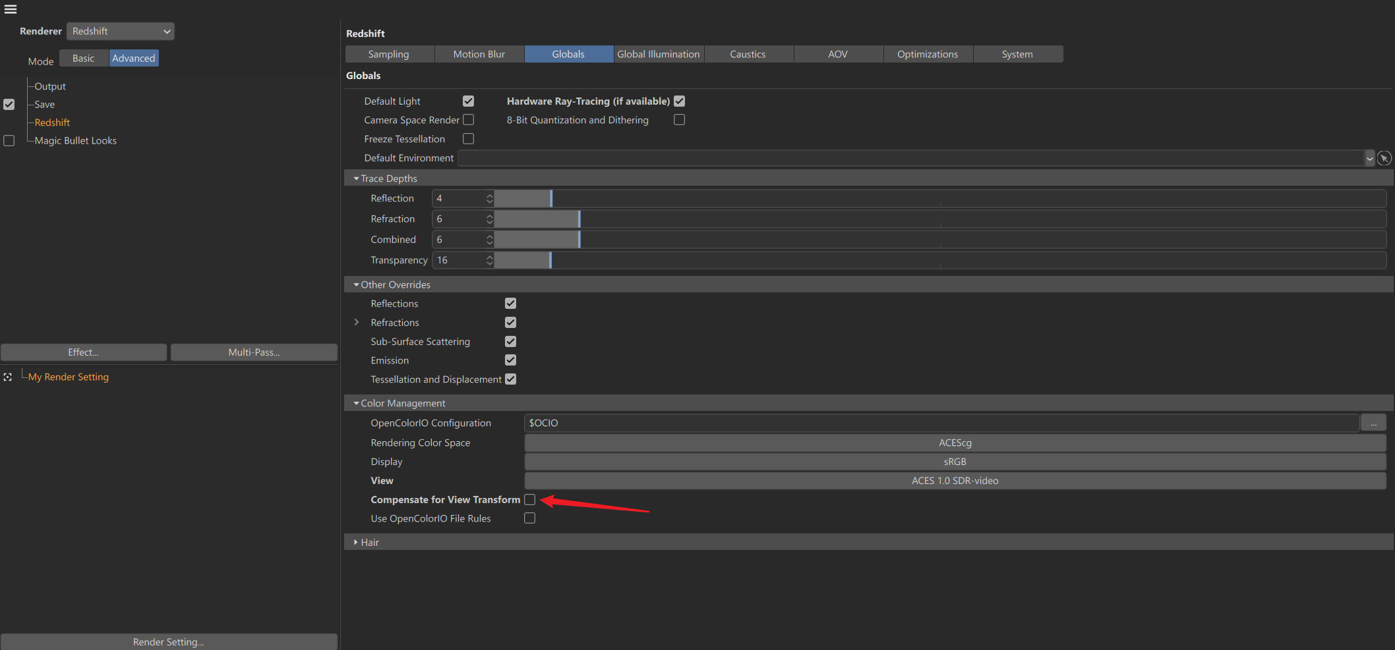Enable Freeze Tessellation checkbox
The width and height of the screenshot is (1395, 650).
click(x=468, y=139)
